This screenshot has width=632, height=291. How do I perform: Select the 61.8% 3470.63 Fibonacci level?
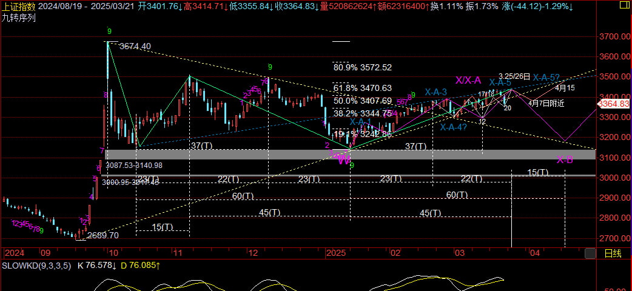tap(363, 89)
